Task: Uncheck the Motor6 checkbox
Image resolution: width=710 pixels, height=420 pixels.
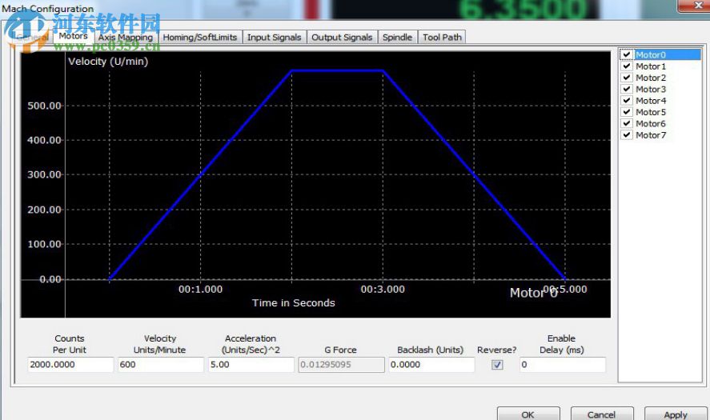Action: click(x=627, y=123)
